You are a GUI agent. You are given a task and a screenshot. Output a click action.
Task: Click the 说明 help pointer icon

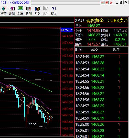pyautogui.click(x=46, y=11)
